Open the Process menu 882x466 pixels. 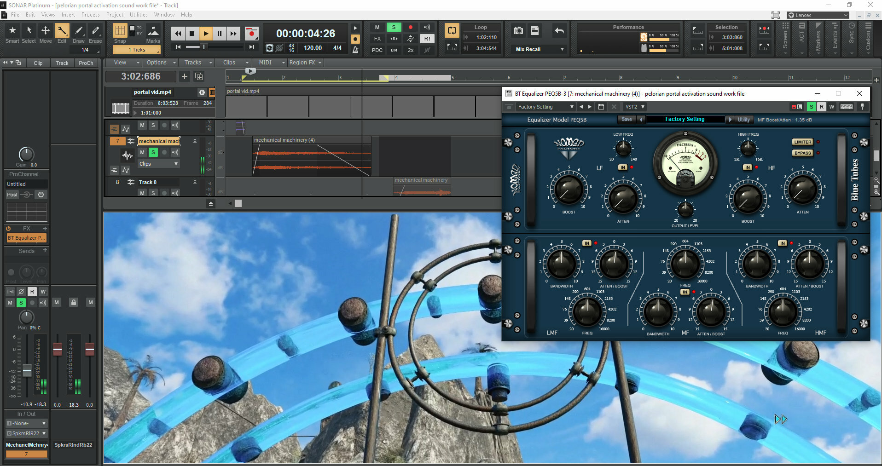tap(90, 15)
